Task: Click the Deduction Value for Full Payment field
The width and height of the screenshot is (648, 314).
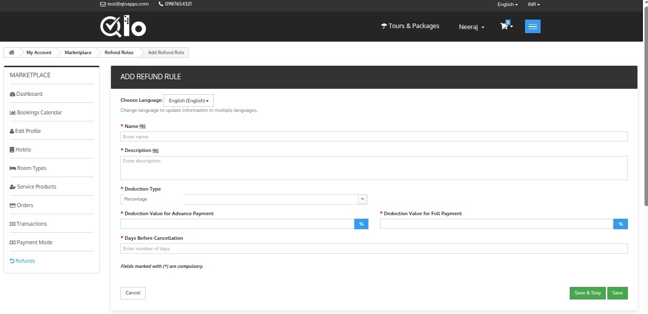Action: coord(496,224)
